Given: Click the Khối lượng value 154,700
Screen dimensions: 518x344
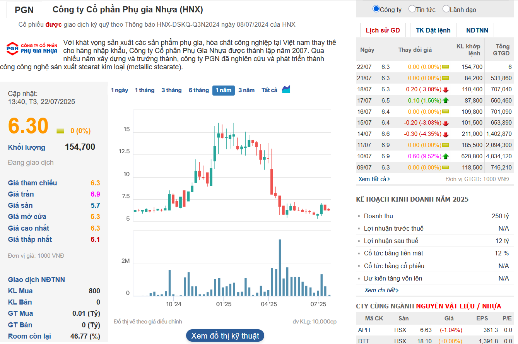Looking at the screenshot, I should click(80, 147).
